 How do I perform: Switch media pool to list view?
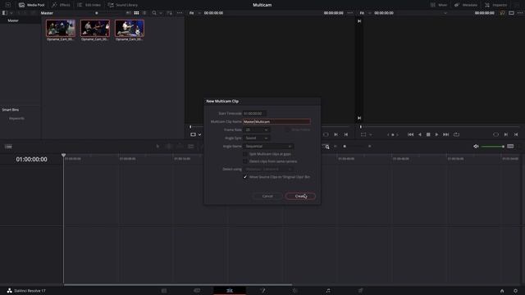click(x=144, y=13)
